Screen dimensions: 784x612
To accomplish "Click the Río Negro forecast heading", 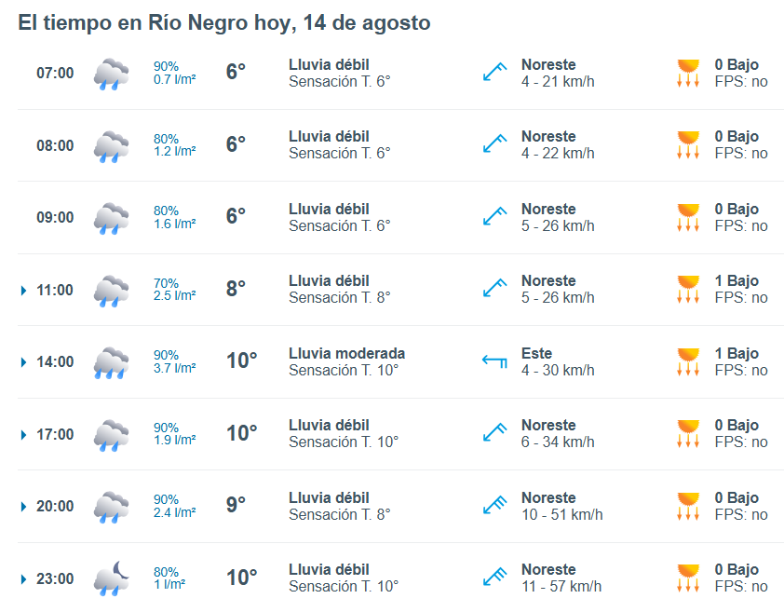I will (x=224, y=23).
